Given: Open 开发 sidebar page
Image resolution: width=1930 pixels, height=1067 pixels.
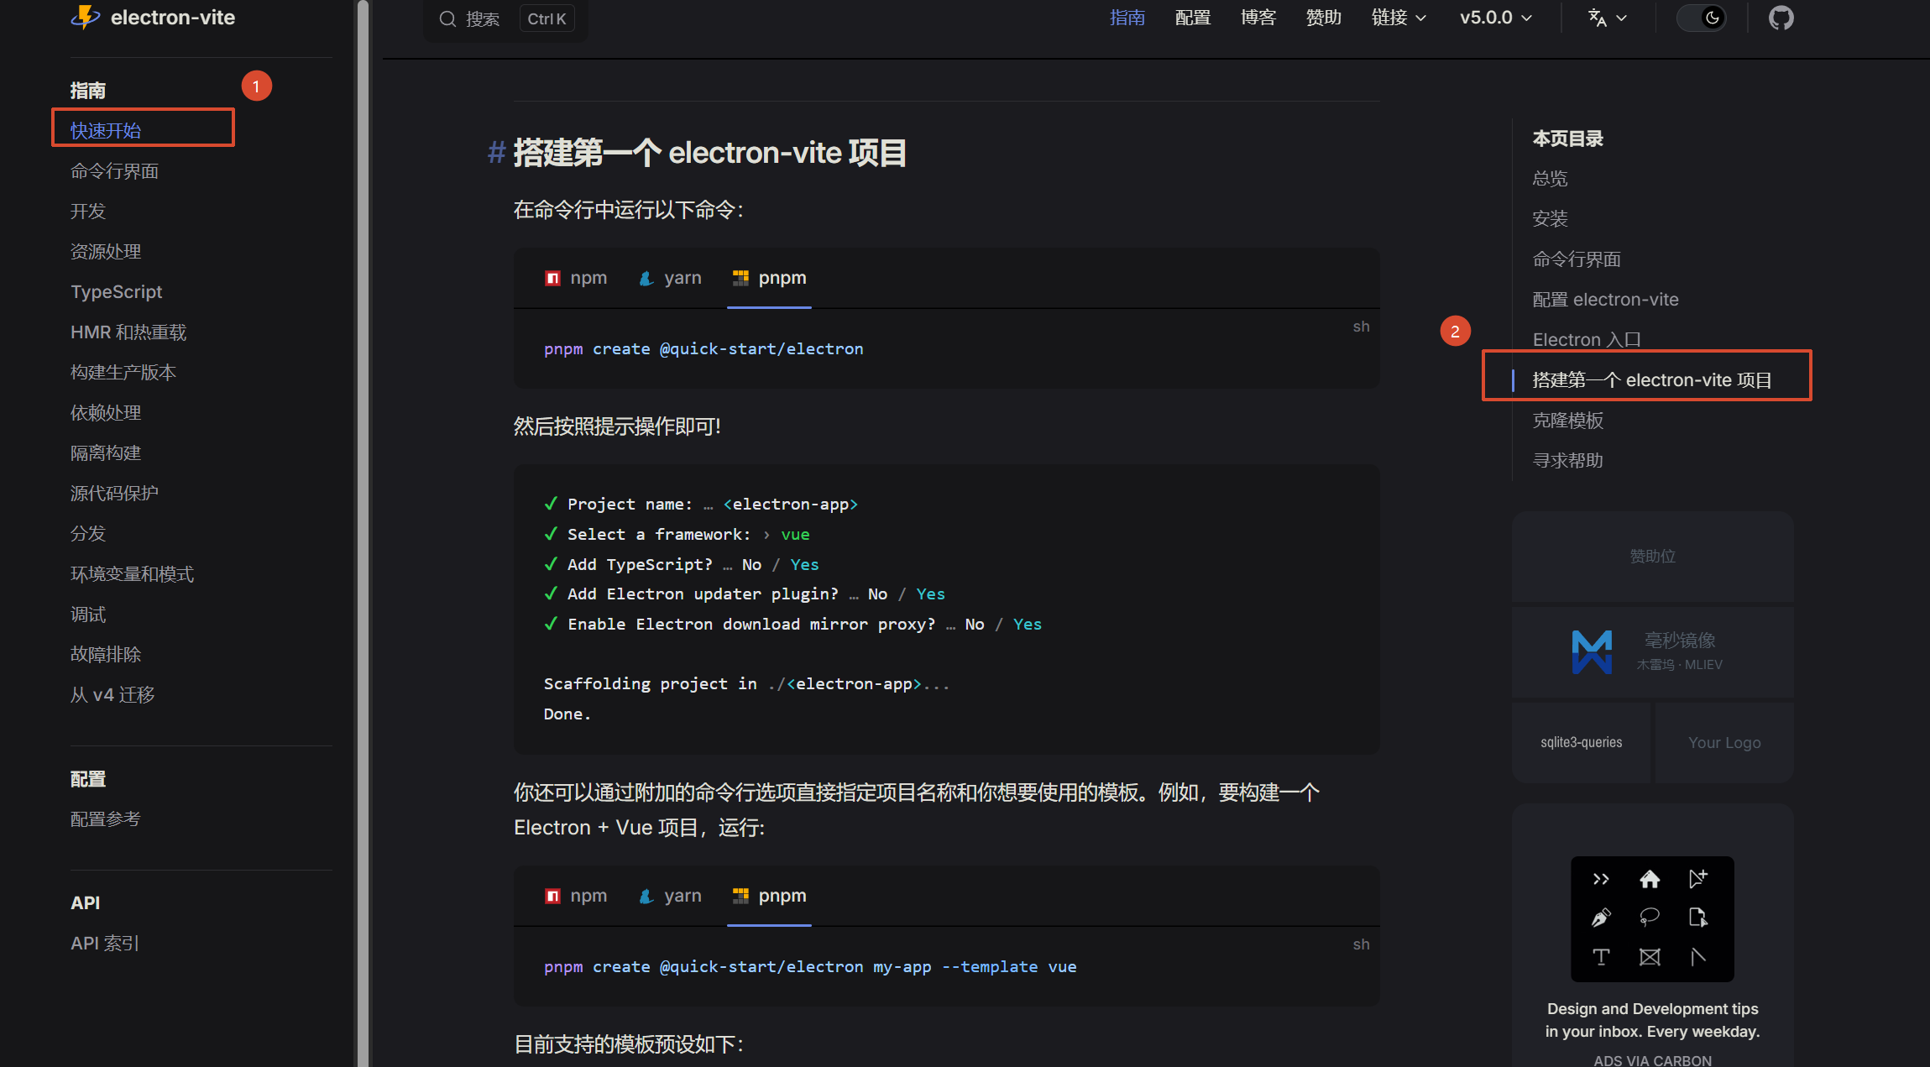Looking at the screenshot, I should click(88, 212).
